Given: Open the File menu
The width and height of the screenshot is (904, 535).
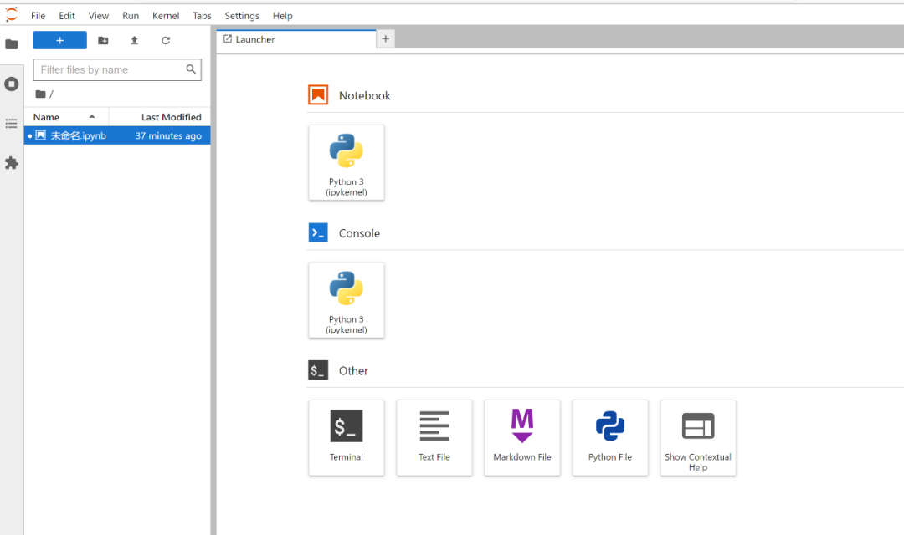Looking at the screenshot, I should 38,16.
